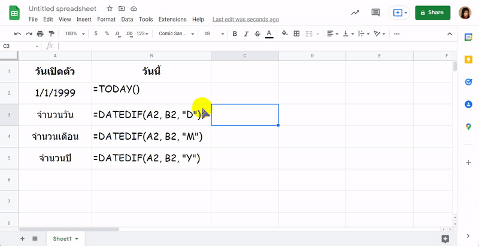View the cloud document status icon
The width and height of the screenshot is (479, 246).
[x=134, y=8]
